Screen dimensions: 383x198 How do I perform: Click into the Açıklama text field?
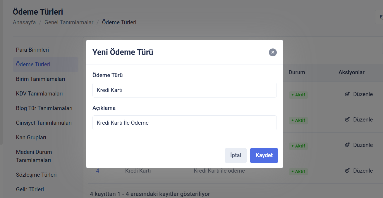[184, 123]
